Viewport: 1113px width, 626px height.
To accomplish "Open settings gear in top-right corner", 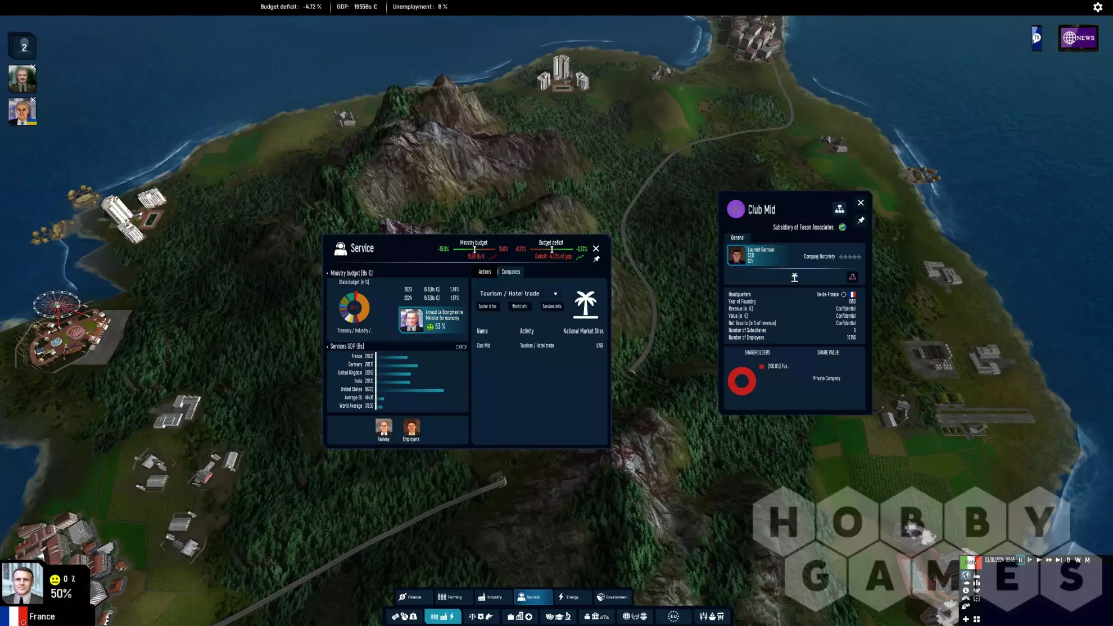I will [1097, 7].
